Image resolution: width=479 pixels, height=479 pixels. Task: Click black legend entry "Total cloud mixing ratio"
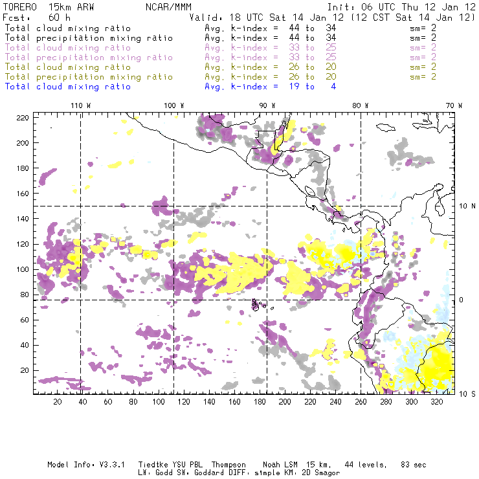68,28
